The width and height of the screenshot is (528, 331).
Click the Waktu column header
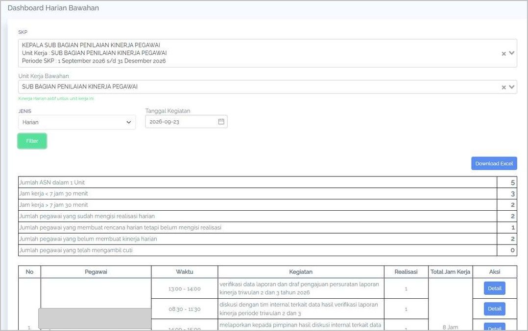[x=185, y=272]
